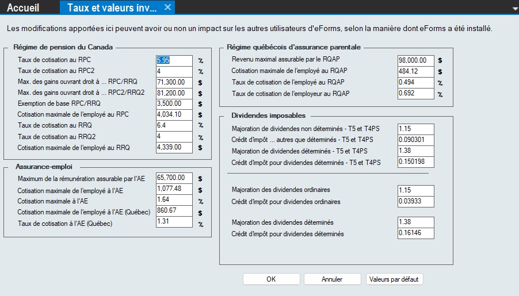Close the Taux et valeurs tab
The width and height of the screenshot is (519, 296).
[168, 7]
